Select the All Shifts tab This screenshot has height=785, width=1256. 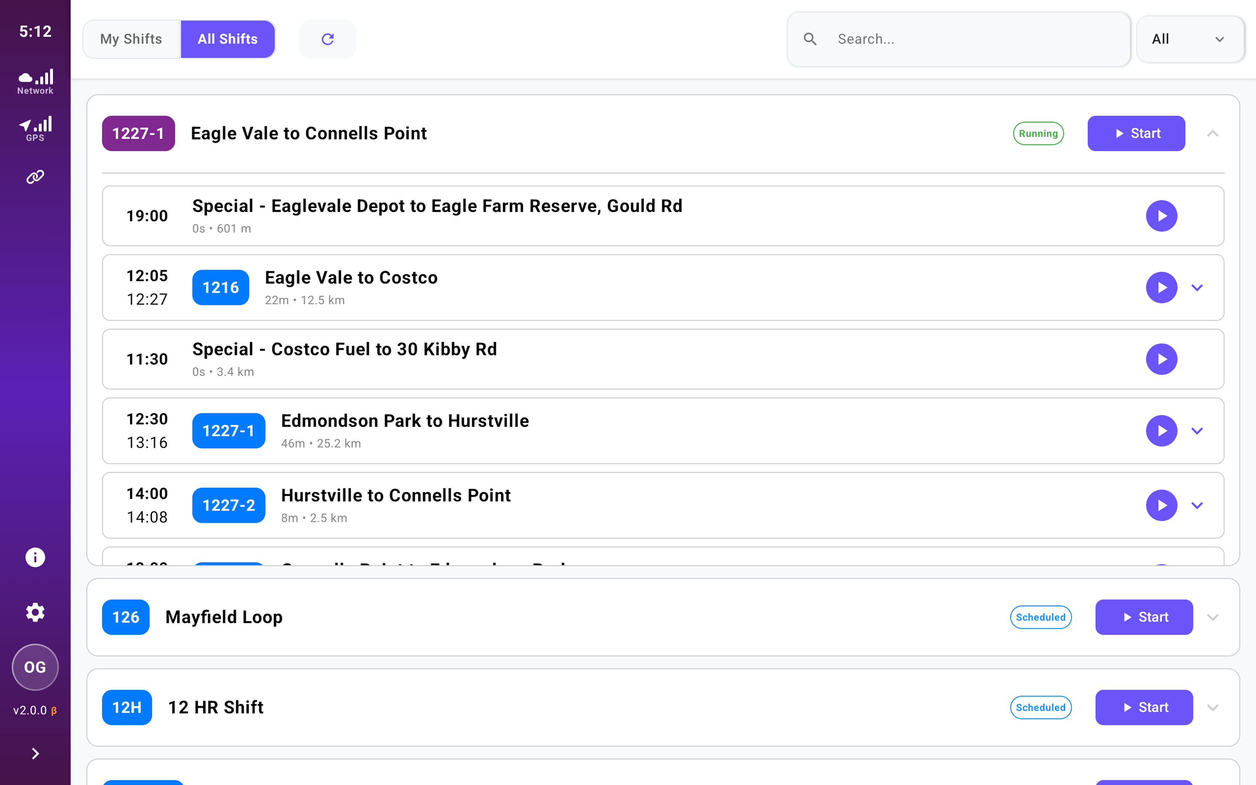(228, 39)
